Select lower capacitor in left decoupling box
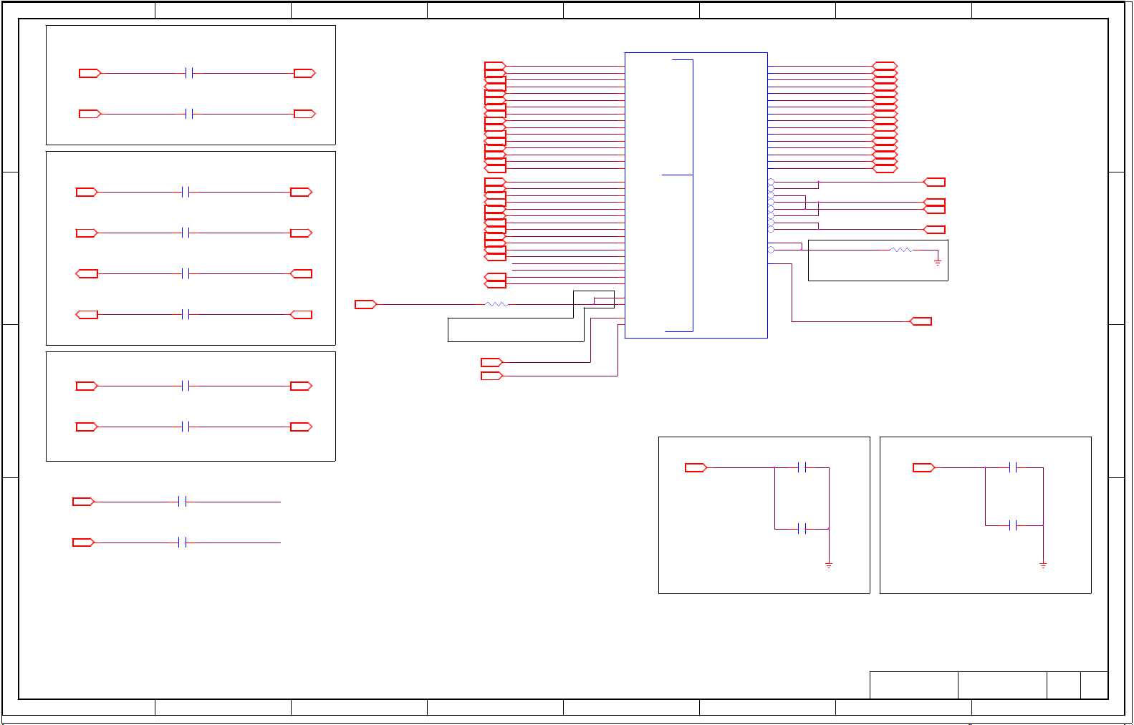Screen dimensions: 1134x725 802,528
